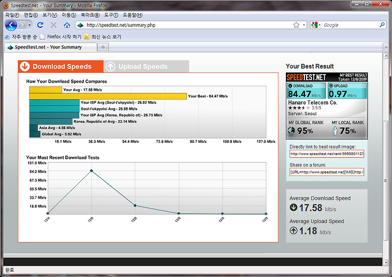Click the Firefox icon in title bar
This screenshot has height=277, width=392.
click(x=5, y=5)
